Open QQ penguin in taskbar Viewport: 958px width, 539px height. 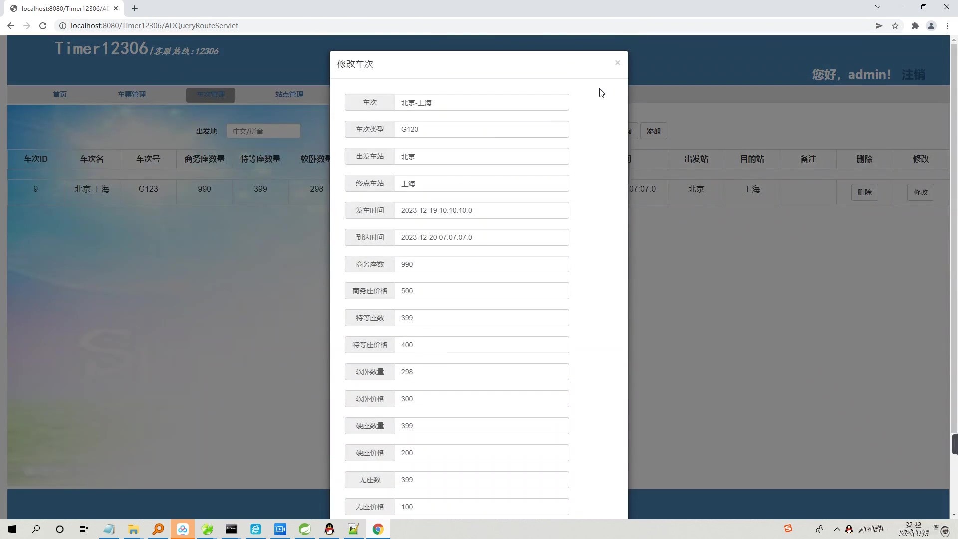click(x=329, y=529)
